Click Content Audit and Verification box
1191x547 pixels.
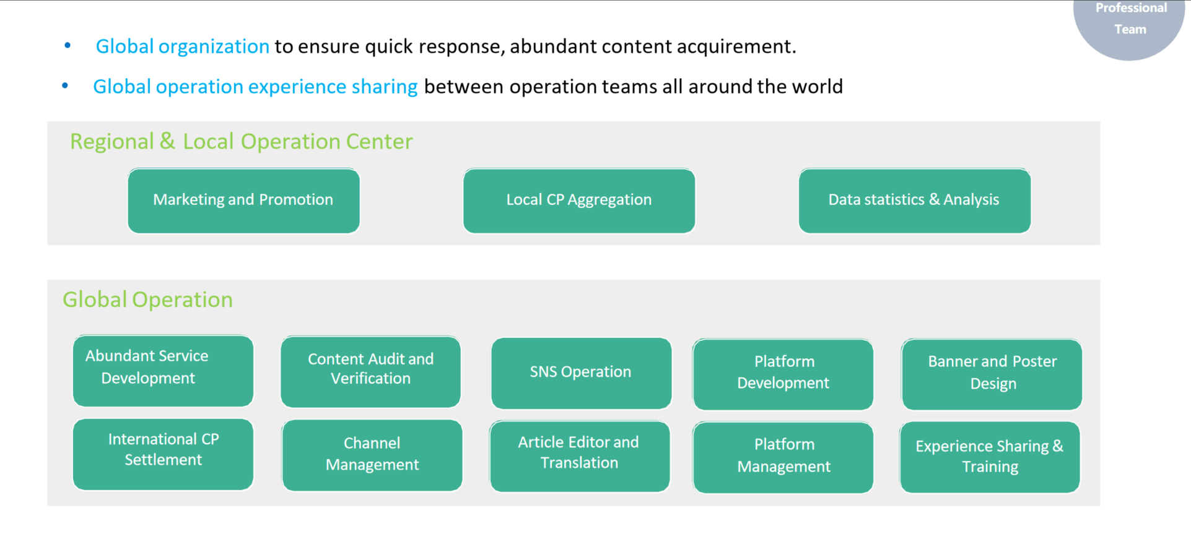(370, 371)
